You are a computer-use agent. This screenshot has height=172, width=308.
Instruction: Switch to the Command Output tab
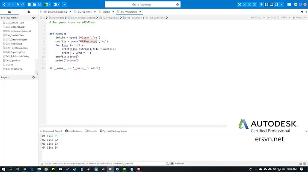point(51,131)
